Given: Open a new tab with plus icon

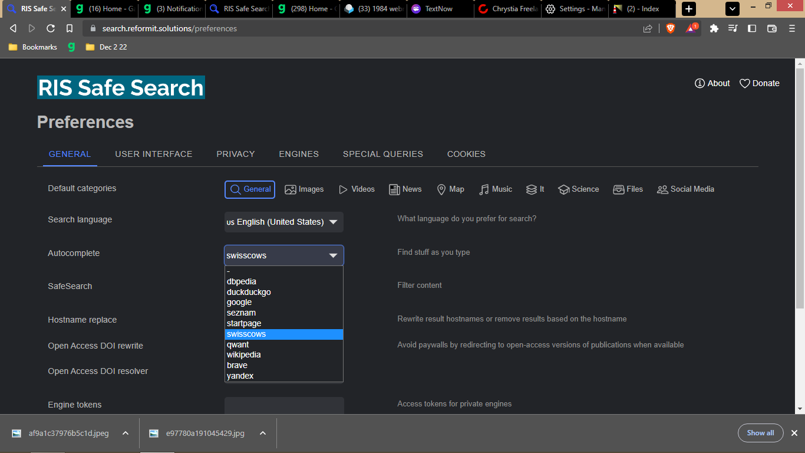Looking at the screenshot, I should [x=688, y=9].
